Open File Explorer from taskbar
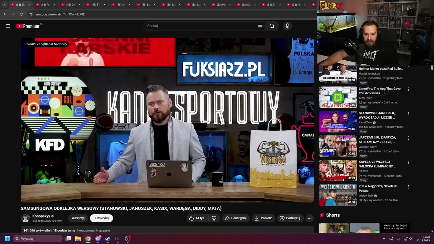Image resolution: width=434 pixels, height=244 pixels. click(x=78, y=239)
